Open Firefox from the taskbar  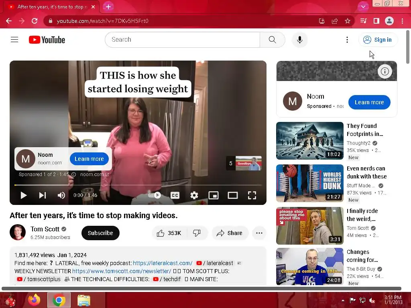pyautogui.click(x=35, y=300)
